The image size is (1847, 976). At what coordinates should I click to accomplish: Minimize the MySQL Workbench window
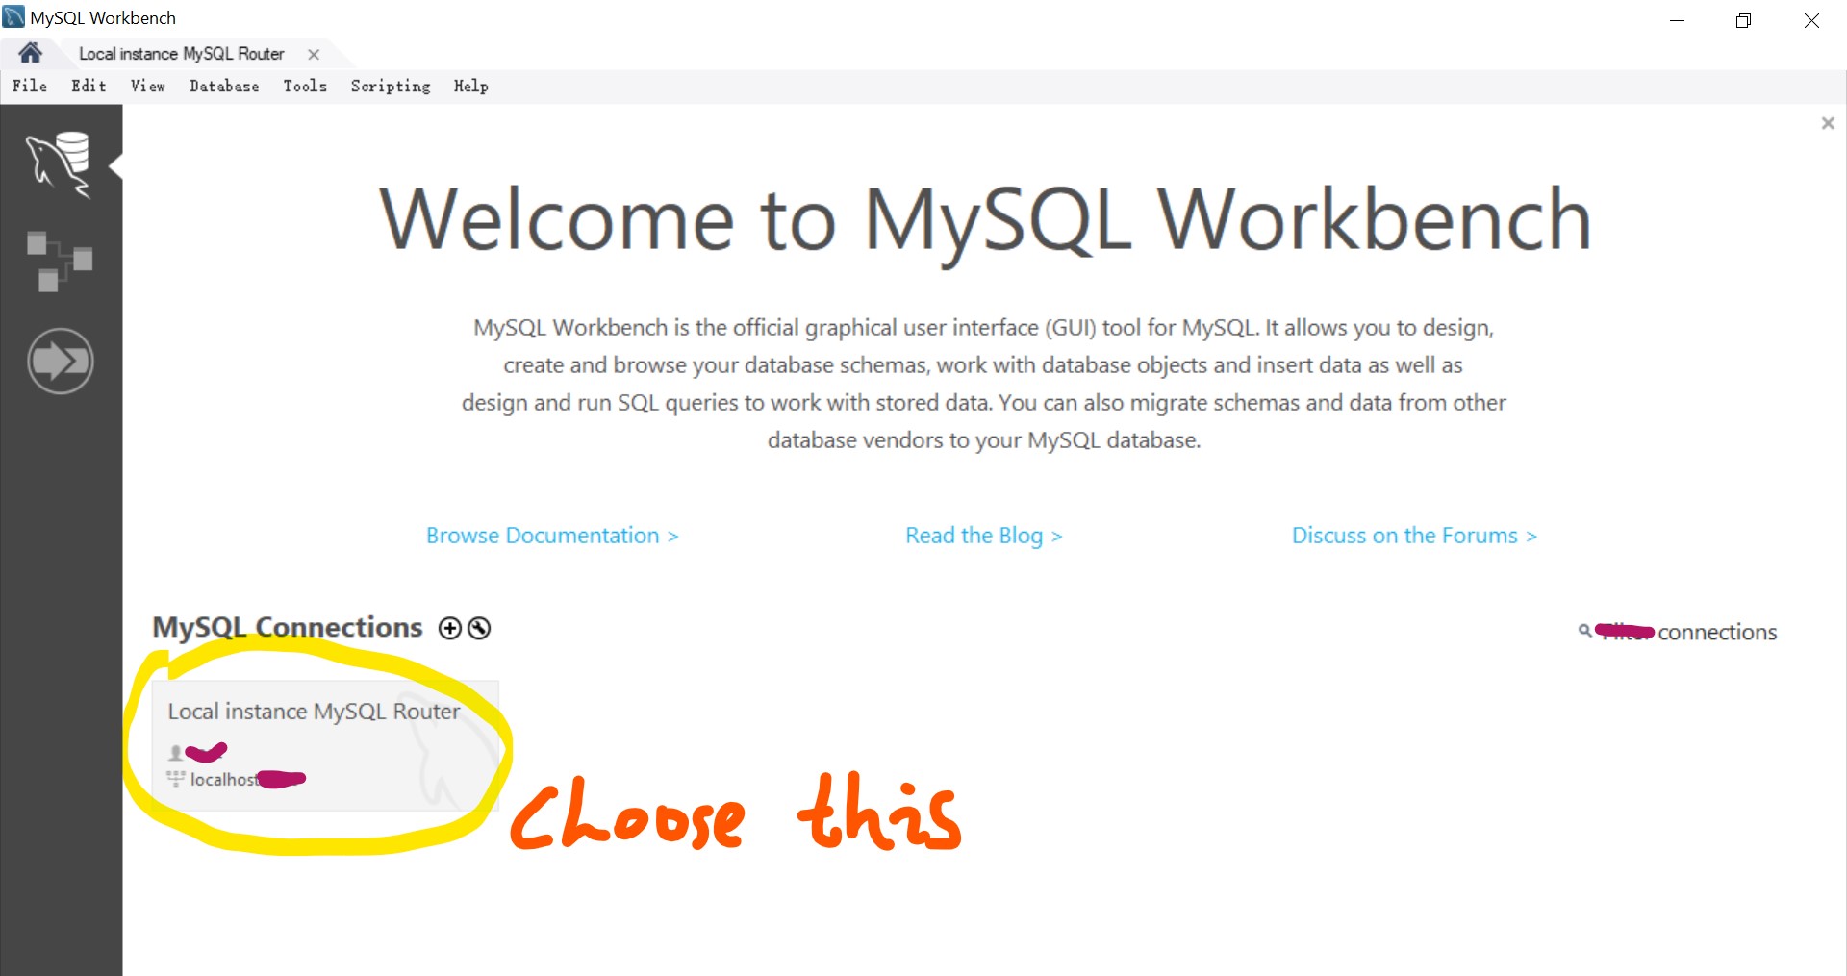[x=1678, y=20]
